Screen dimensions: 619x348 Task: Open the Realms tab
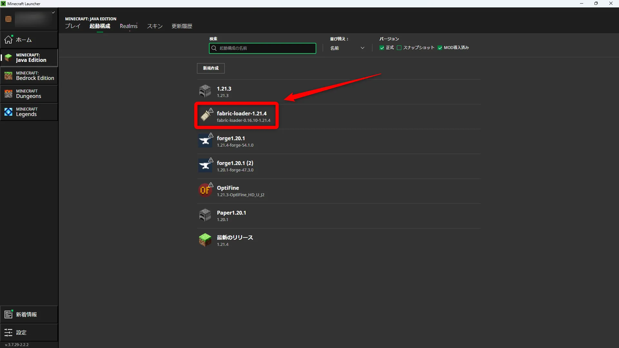[x=129, y=26]
